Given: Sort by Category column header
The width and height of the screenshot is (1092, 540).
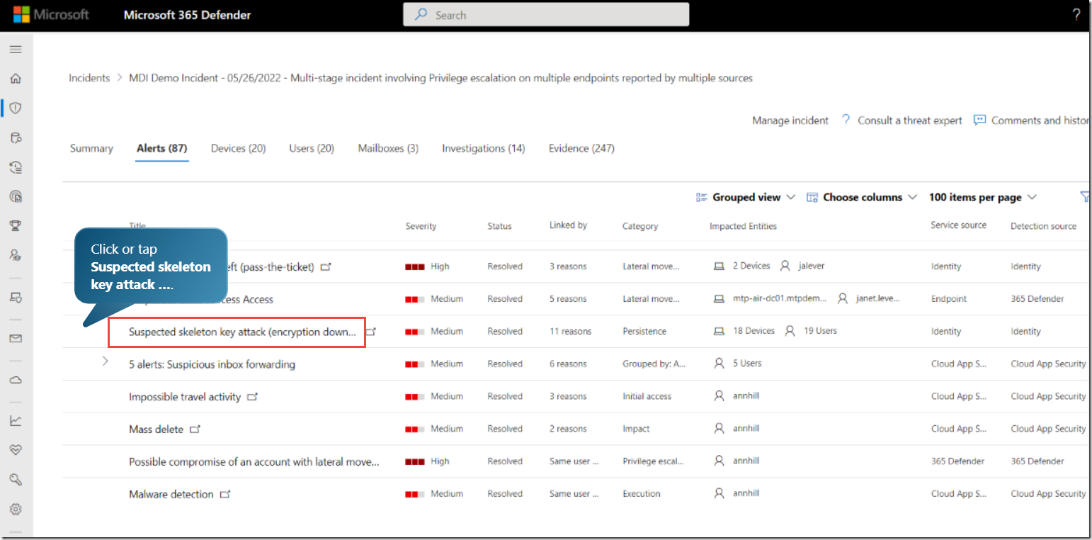Looking at the screenshot, I should [x=640, y=226].
